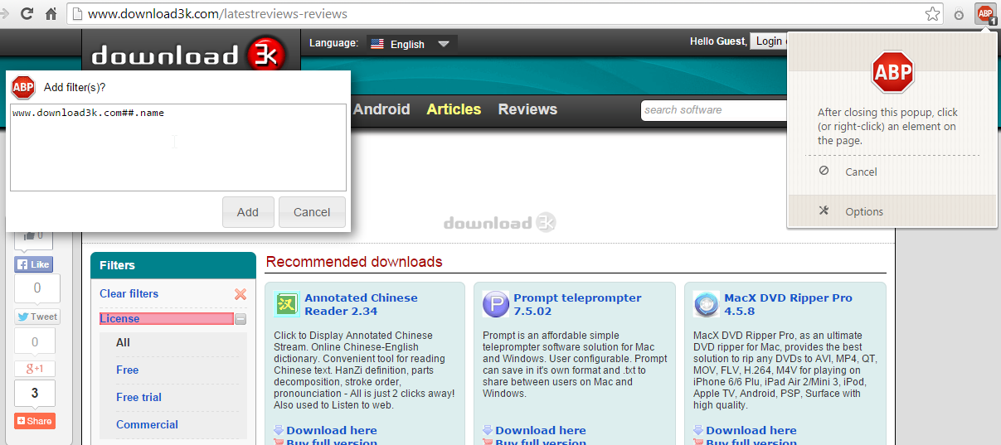Click the Login button
The width and height of the screenshot is (1001, 445).
pyautogui.click(x=768, y=41)
